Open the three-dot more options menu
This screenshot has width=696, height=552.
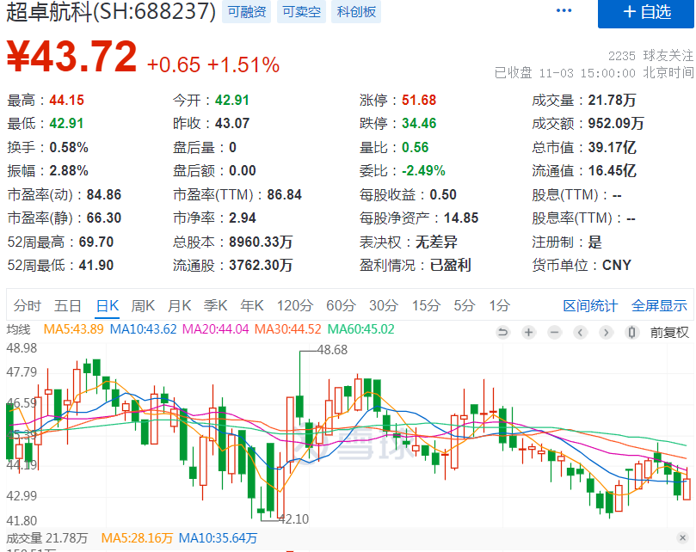(x=564, y=10)
